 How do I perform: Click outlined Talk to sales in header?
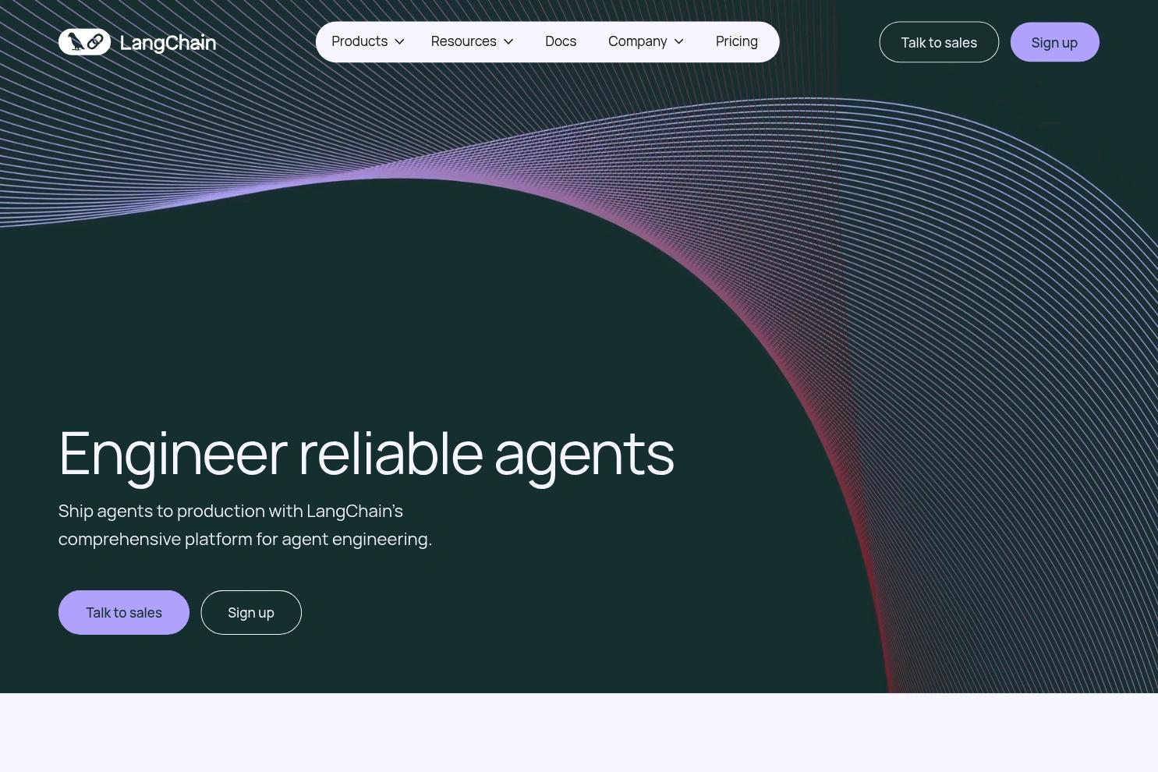click(x=939, y=42)
